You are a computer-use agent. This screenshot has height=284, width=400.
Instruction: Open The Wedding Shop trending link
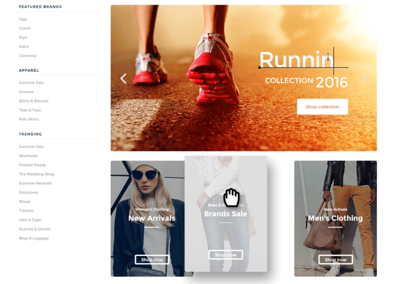pyautogui.click(x=36, y=174)
